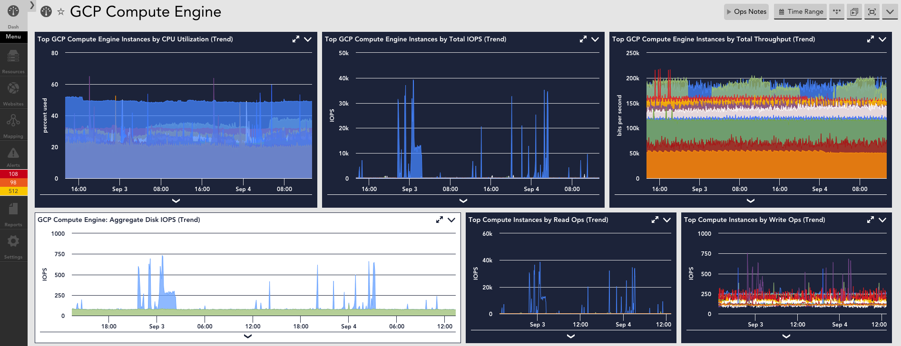The height and width of the screenshot is (346, 901).
Task: Enter full screen dashboard mode
Action: tap(872, 12)
